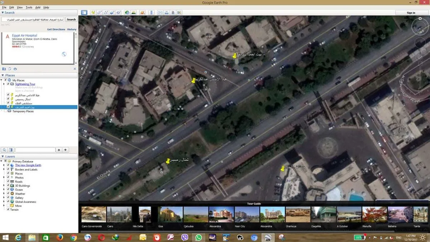Open WhatsApp from the taskbar
Image resolution: width=430 pixels, height=242 pixels.
pyautogui.click(x=199, y=237)
